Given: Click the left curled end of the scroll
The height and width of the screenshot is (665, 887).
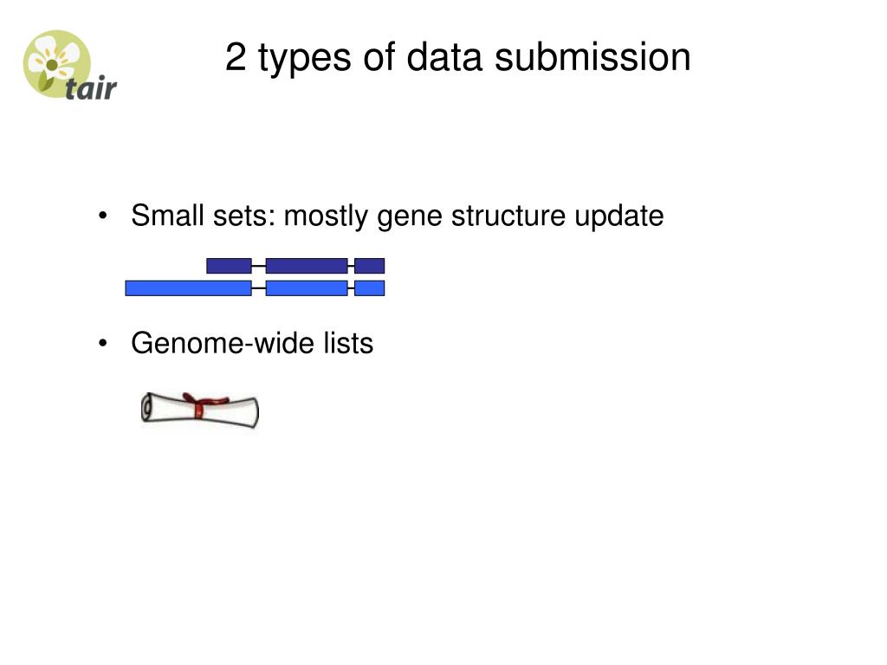Looking at the screenshot, I should 147,408.
